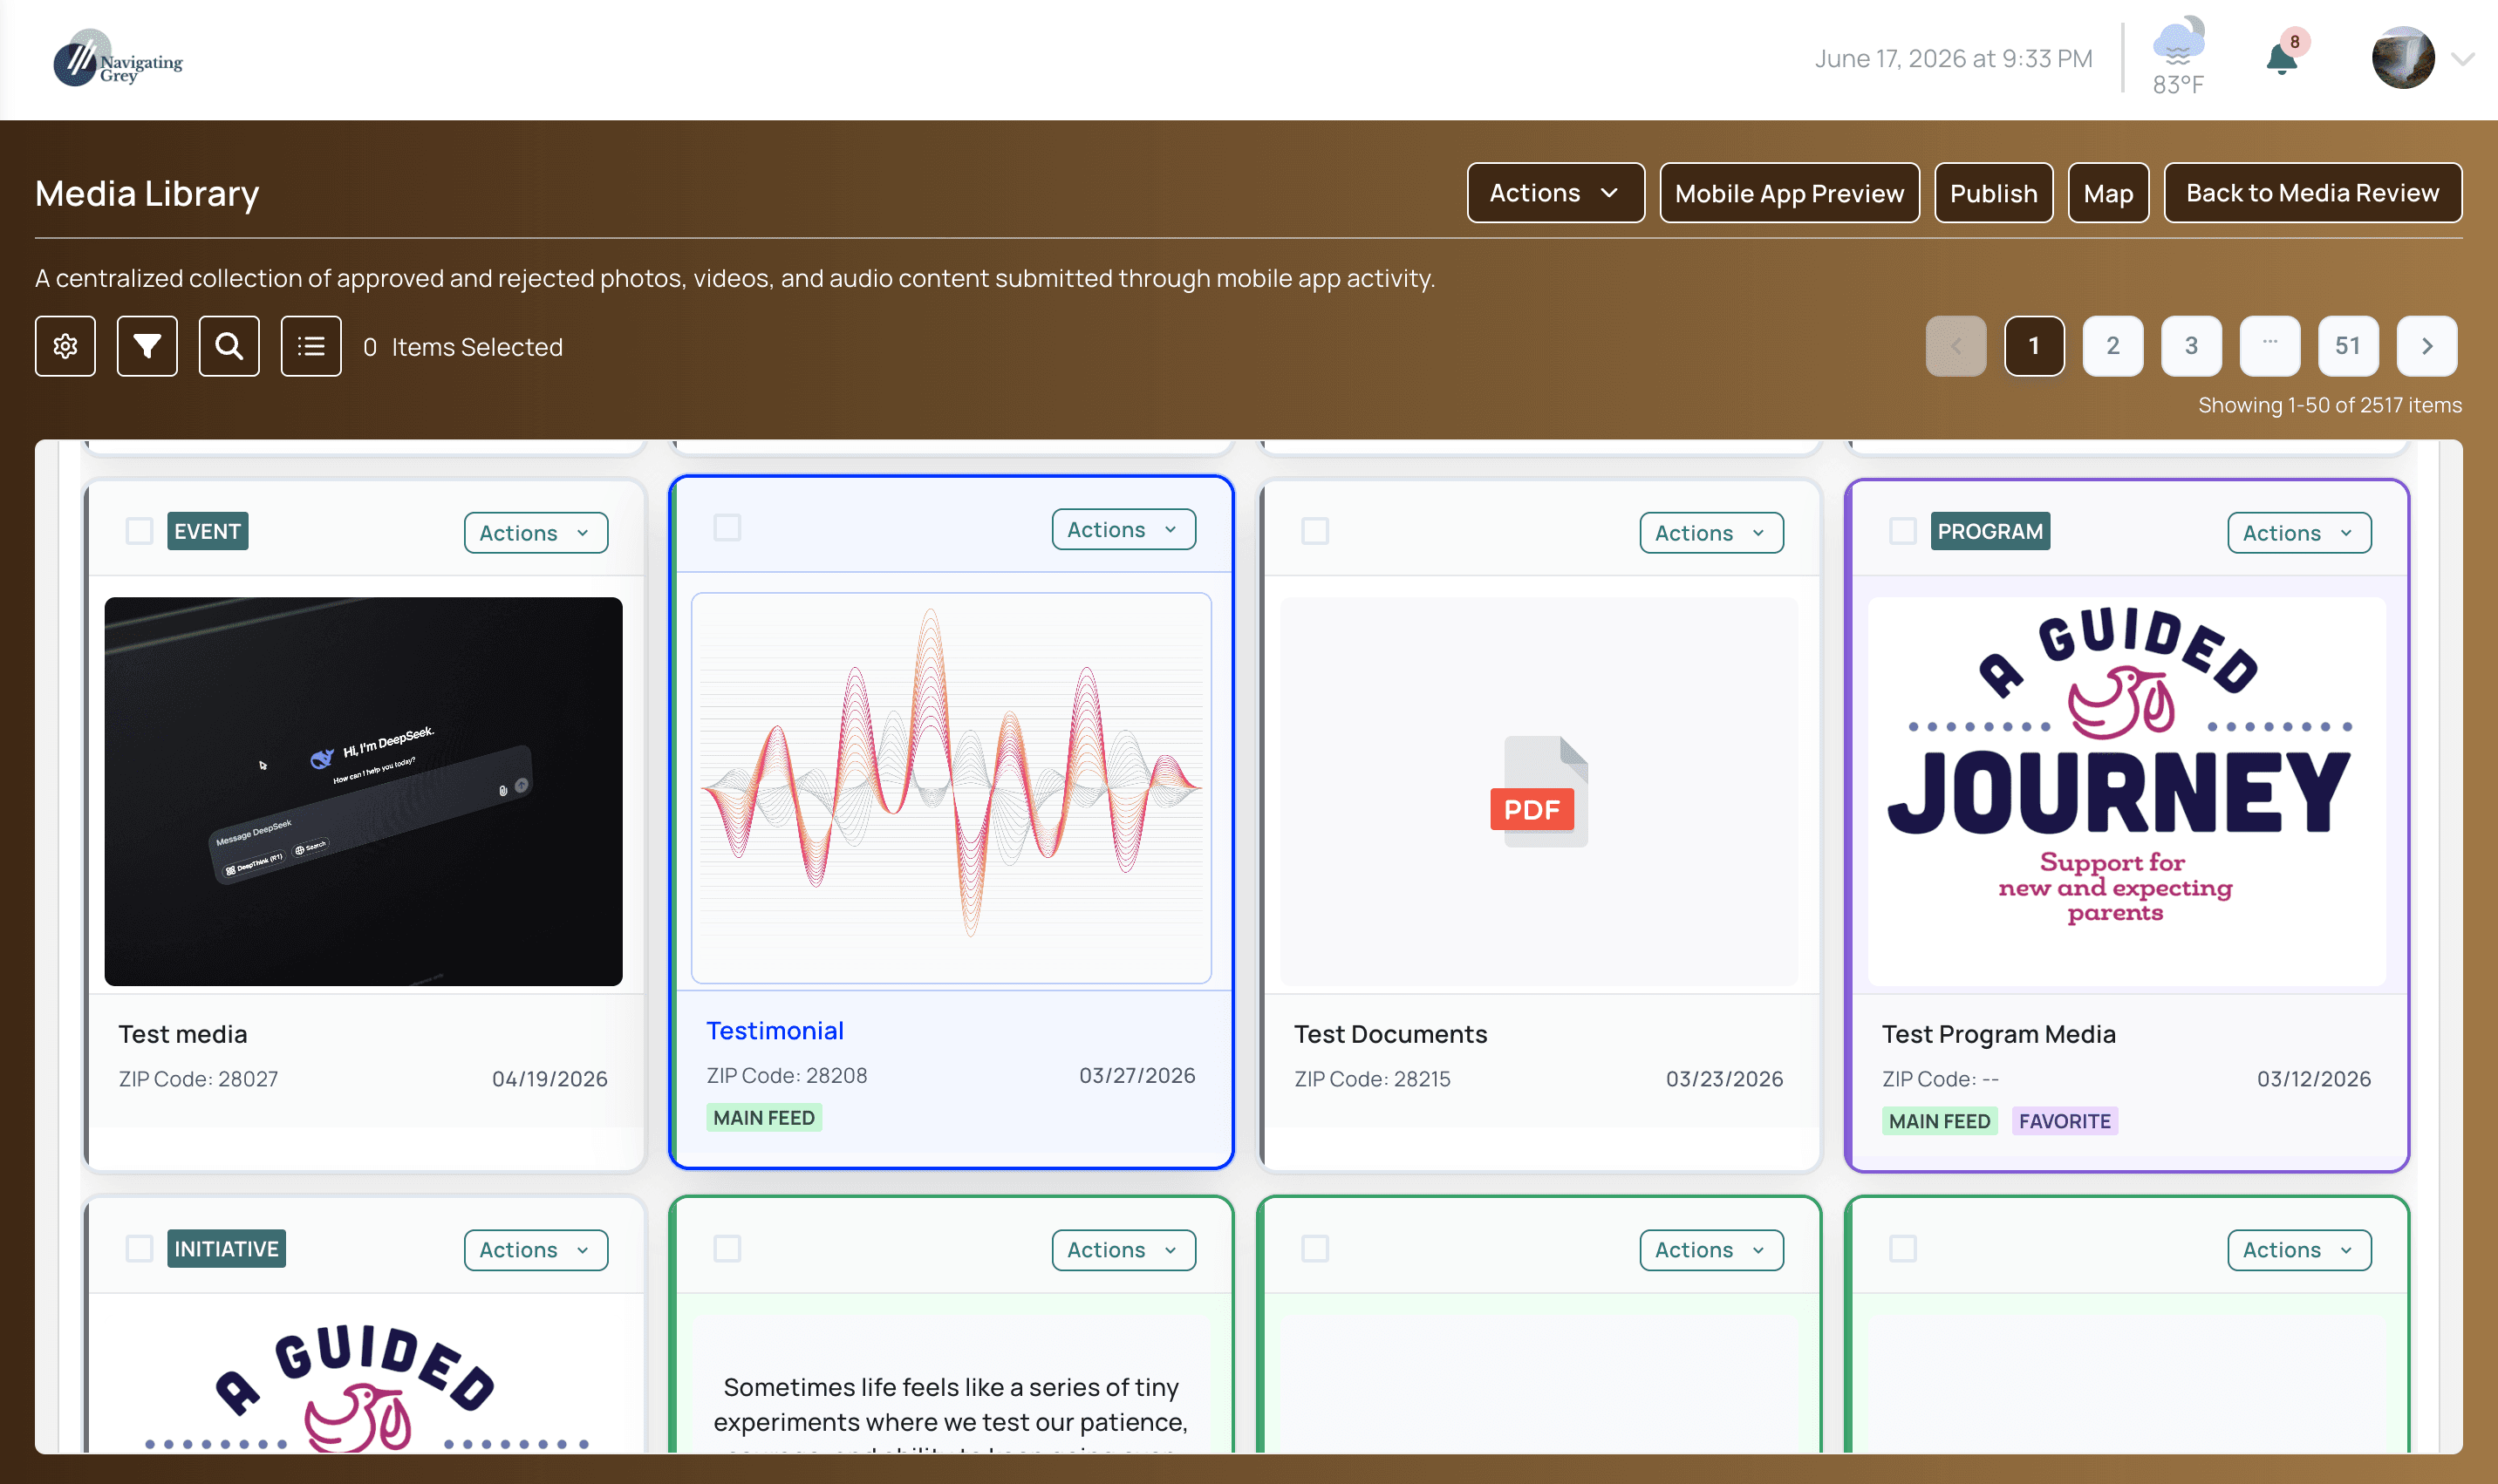Click the Test media title

[183, 1034]
